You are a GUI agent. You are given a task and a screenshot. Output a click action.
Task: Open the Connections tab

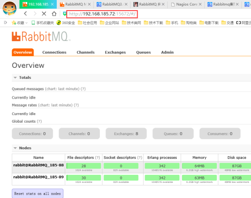[x=54, y=52]
